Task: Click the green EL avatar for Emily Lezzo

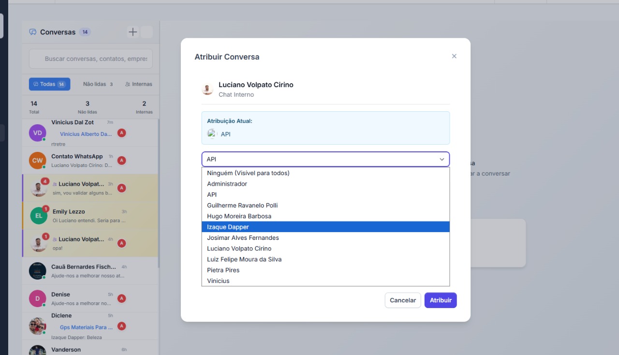Action: click(x=39, y=216)
